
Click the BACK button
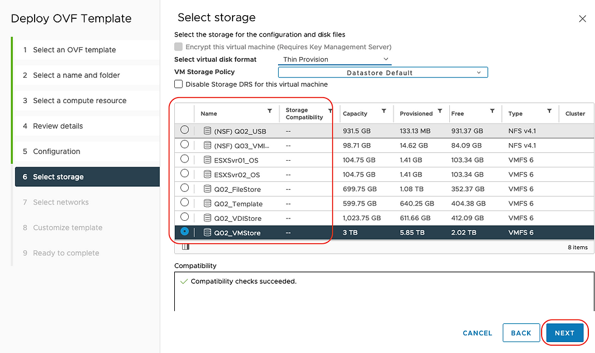pos(521,333)
